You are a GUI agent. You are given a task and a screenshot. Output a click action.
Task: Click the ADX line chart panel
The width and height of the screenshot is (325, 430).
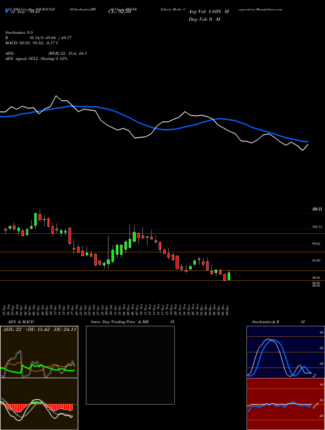click(39, 352)
